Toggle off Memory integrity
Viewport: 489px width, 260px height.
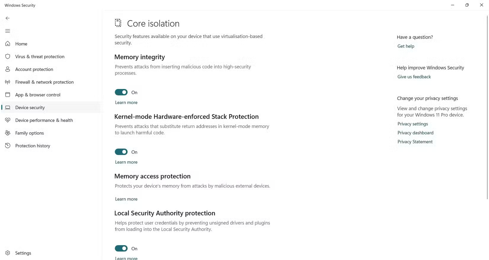click(121, 92)
